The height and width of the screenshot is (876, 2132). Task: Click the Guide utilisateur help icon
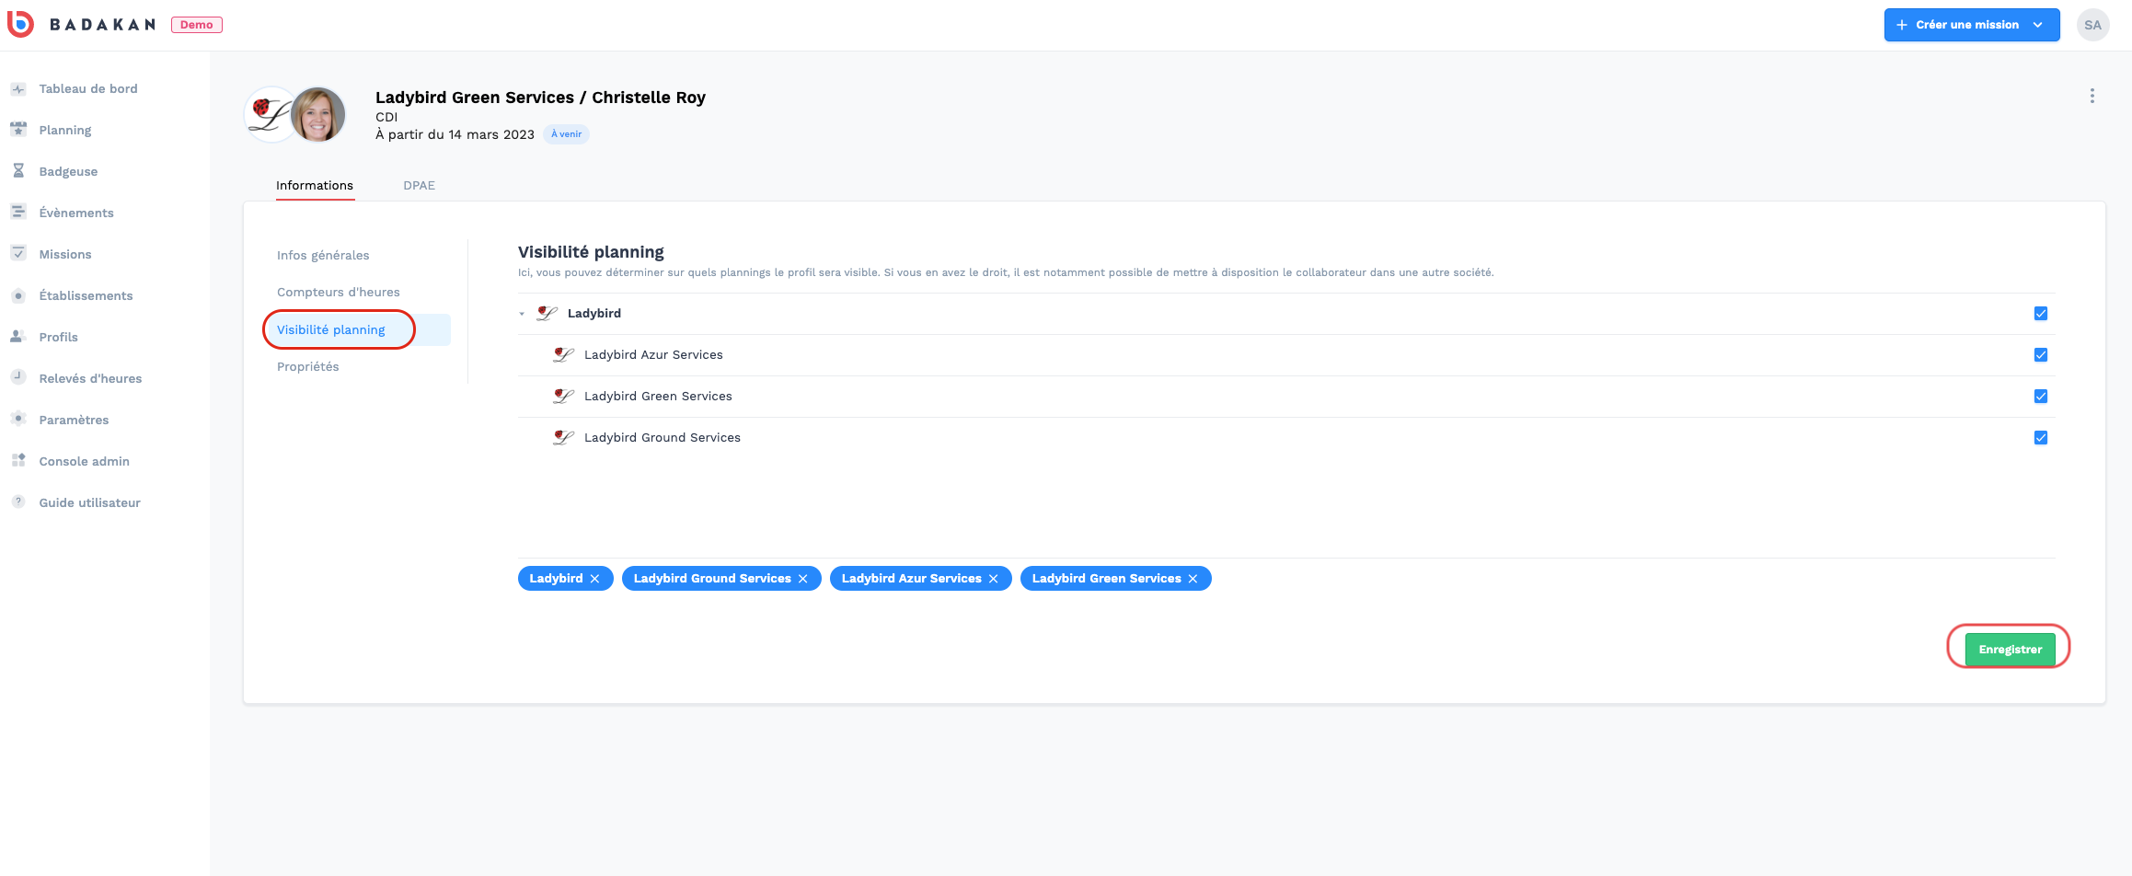click(18, 501)
